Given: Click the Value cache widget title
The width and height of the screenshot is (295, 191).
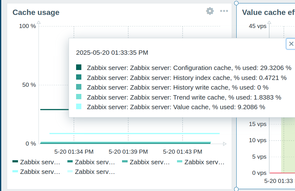Looking at the screenshot, I should (269, 12).
